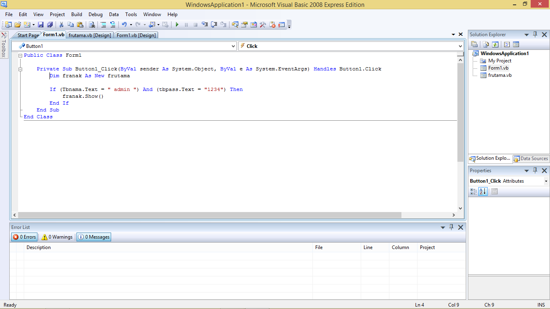
Task: Select frutama.vb in Solution Explorer
Action: 500,75
